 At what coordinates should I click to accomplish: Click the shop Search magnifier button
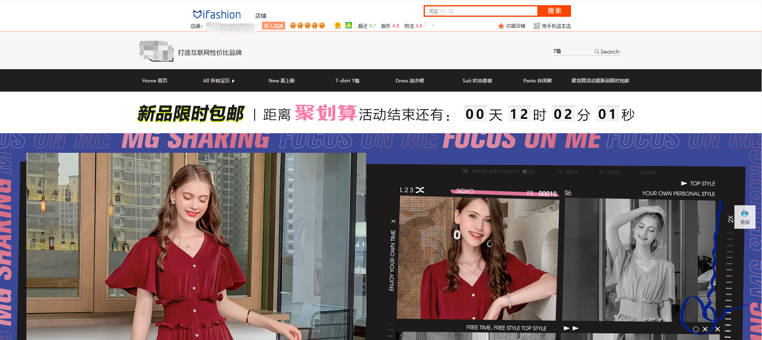(607, 52)
